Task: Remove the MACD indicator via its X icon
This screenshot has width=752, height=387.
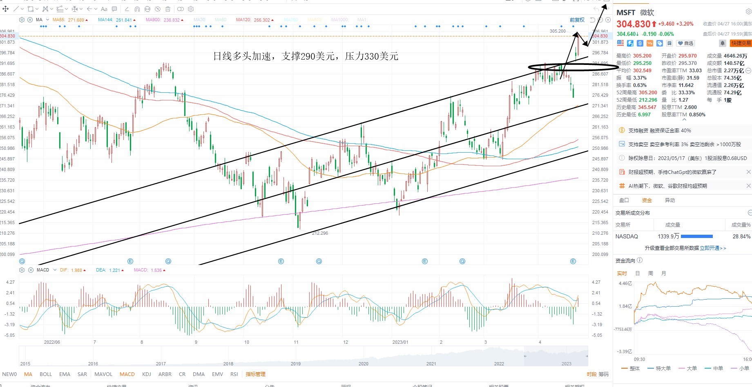Action: (x=31, y=270)
